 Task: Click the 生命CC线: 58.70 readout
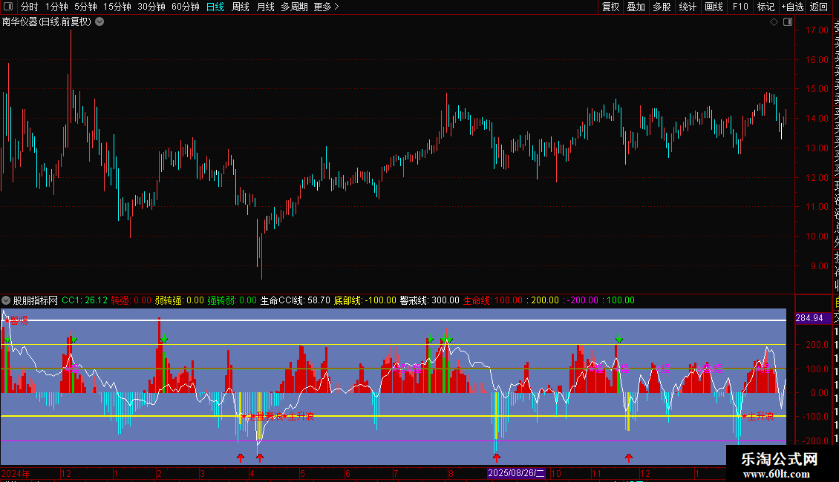[296, 300]
